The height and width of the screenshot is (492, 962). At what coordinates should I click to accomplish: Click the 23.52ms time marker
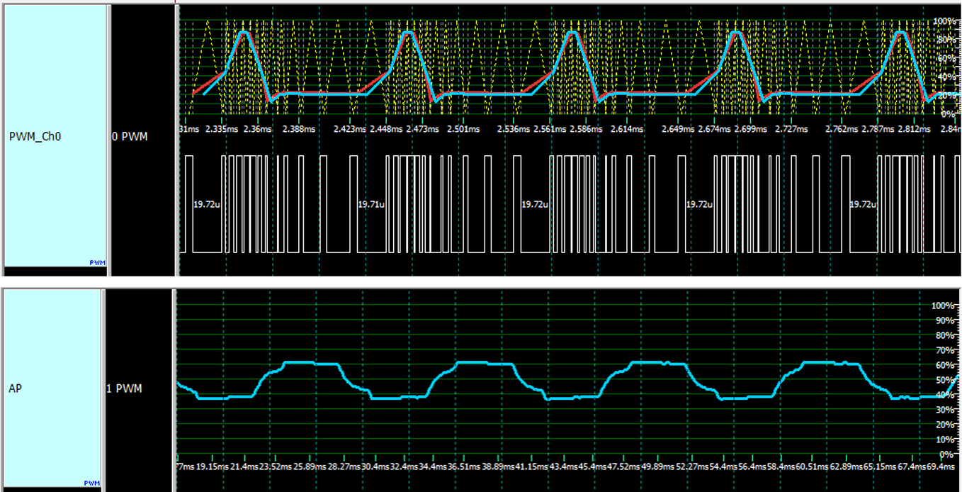(x=276, y=467)
